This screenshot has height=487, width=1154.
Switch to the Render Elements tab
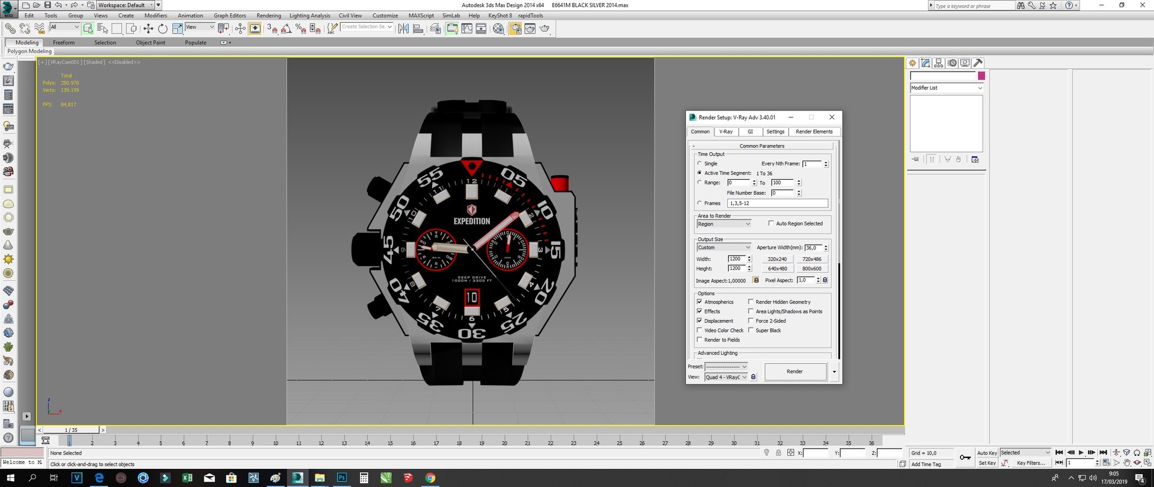pos(814,132)
